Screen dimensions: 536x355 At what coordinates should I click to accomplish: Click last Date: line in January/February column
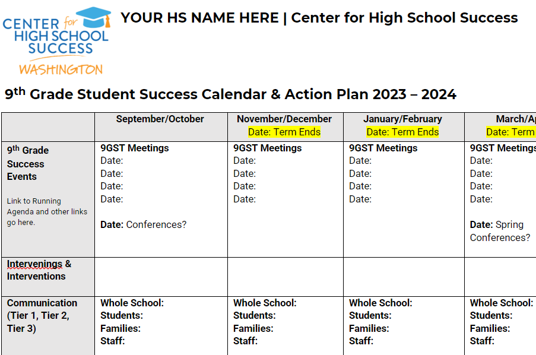click(x=360, y=199)
